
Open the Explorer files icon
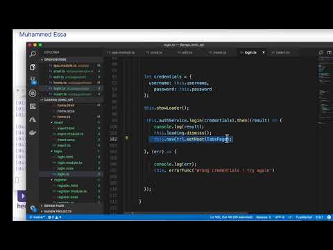pos(33,67)
